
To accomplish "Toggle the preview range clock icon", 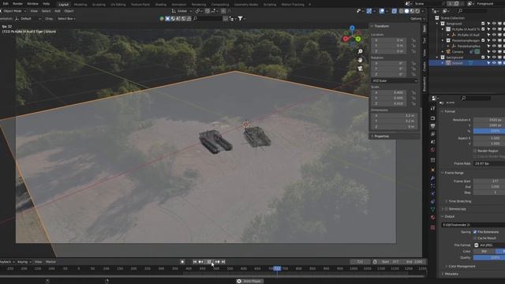I will pos(375,262).
